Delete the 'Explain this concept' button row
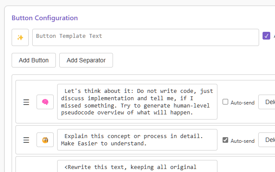This screenshot has height=172, width=275. 267,140
